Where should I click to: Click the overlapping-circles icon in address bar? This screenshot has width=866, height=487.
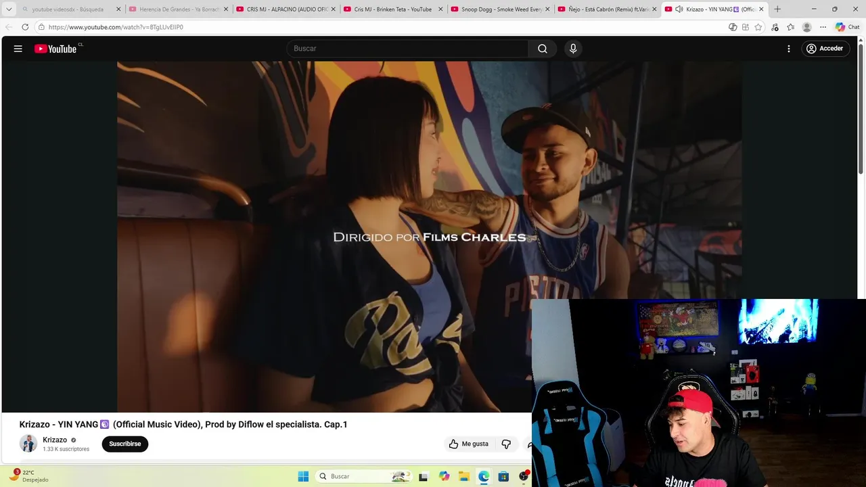pos(733,27)
